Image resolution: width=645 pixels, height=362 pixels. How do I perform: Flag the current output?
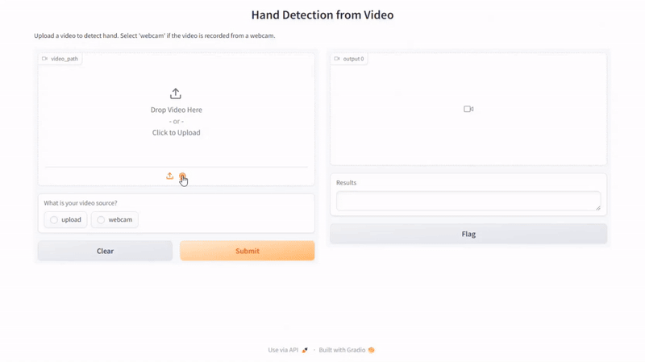[x=468, y=234]
